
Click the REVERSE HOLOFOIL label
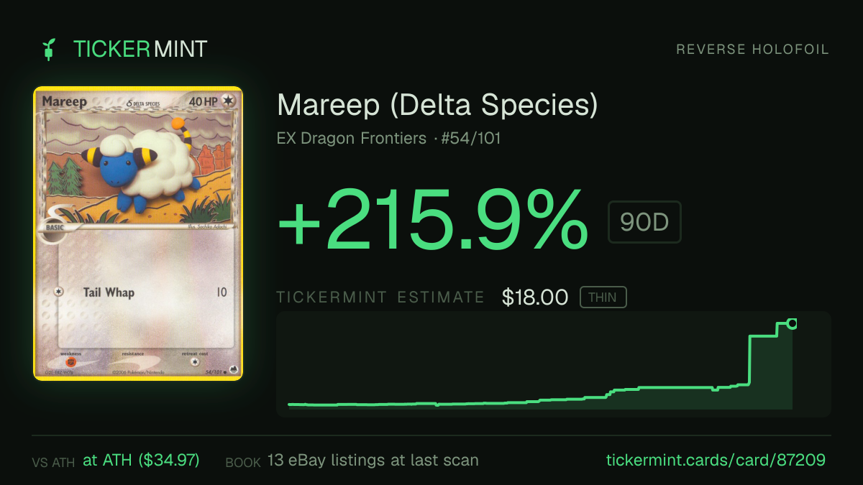pos(752,50)
